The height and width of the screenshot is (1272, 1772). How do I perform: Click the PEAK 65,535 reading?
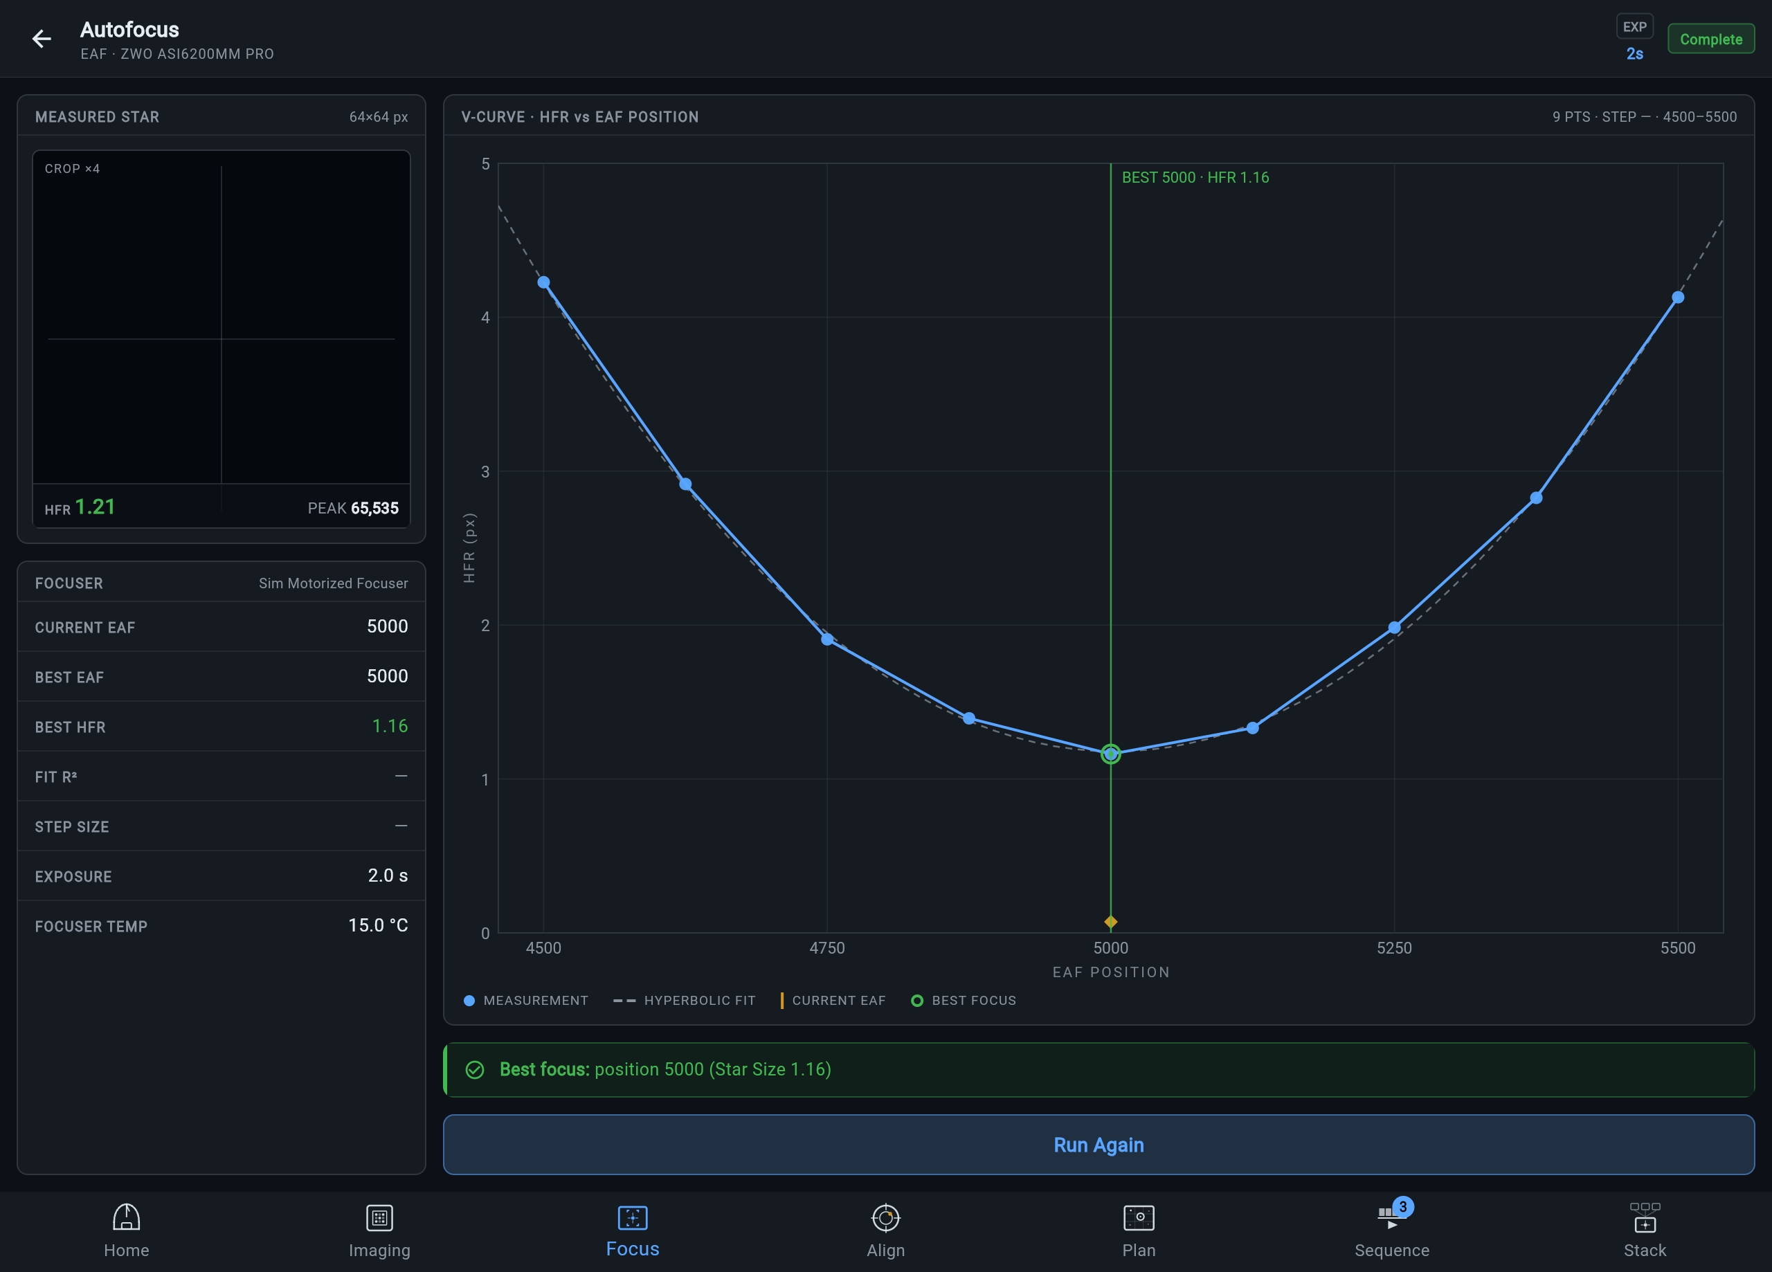(353, 509)
